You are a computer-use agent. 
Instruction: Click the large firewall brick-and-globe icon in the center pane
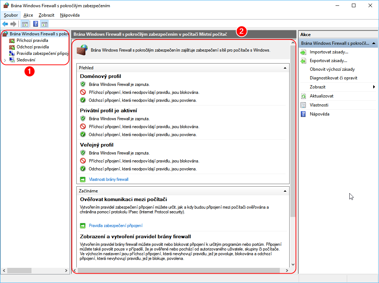(82, 50)
